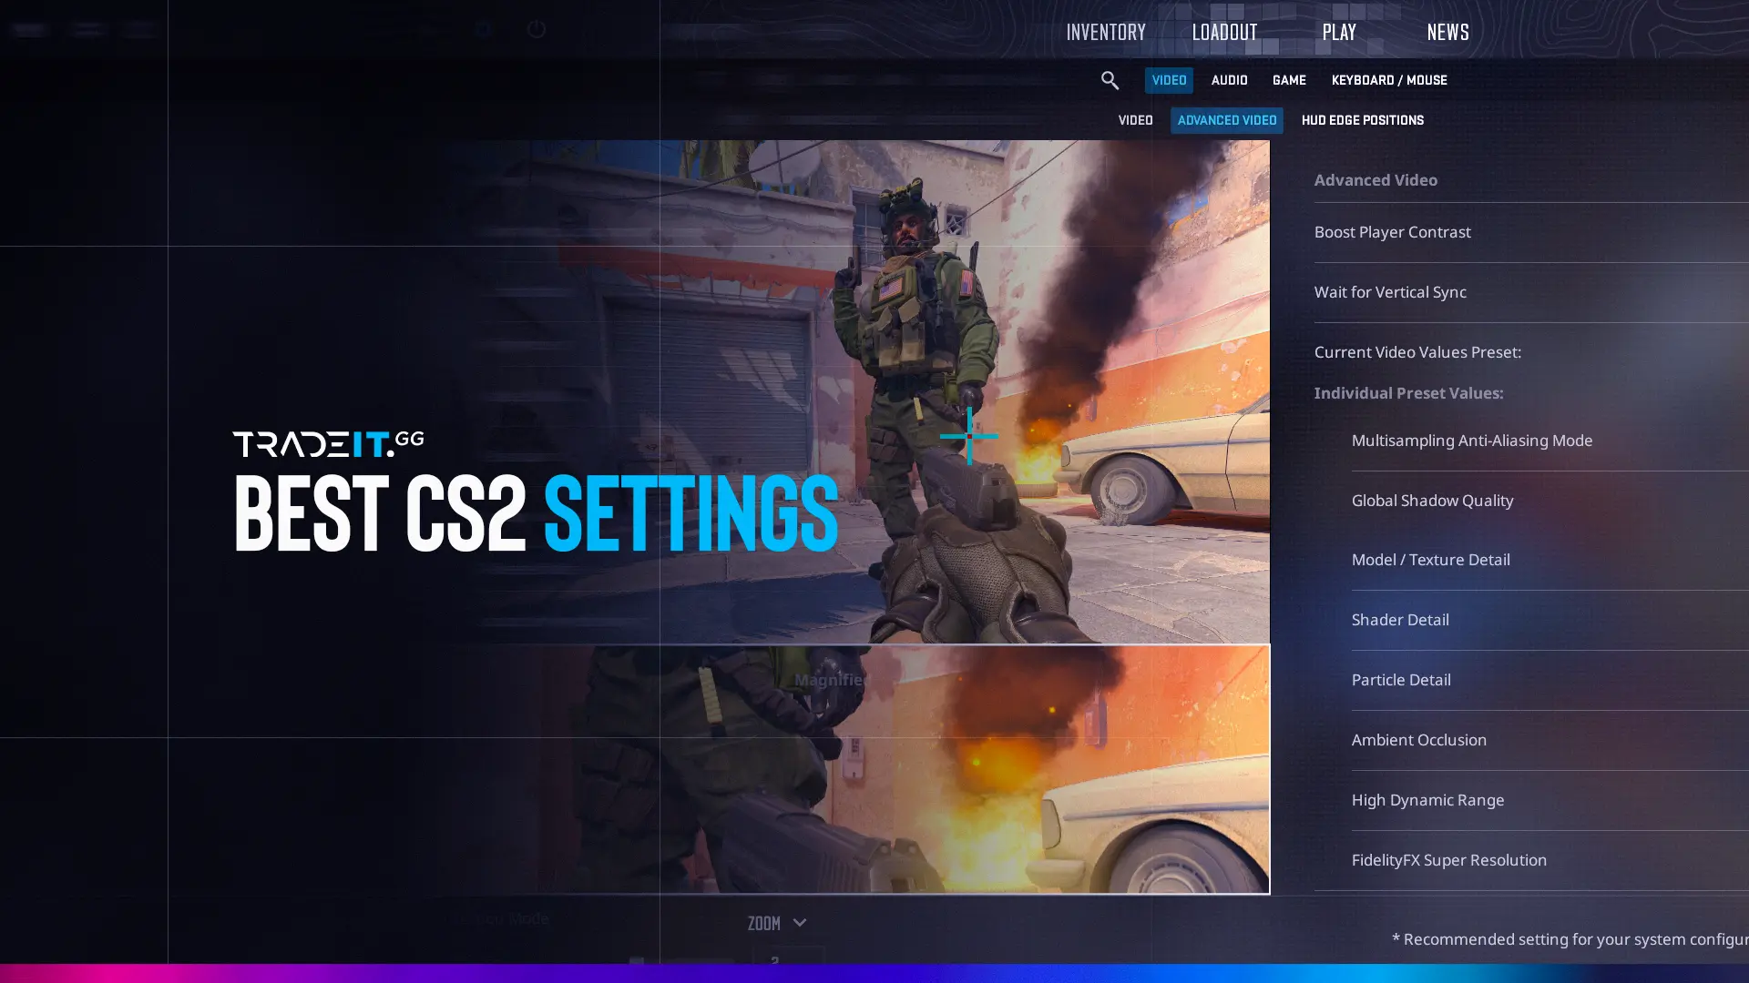Click the search icon in the navigation bar
This screenshot has width=1749, height=983.
point(1109,79)
